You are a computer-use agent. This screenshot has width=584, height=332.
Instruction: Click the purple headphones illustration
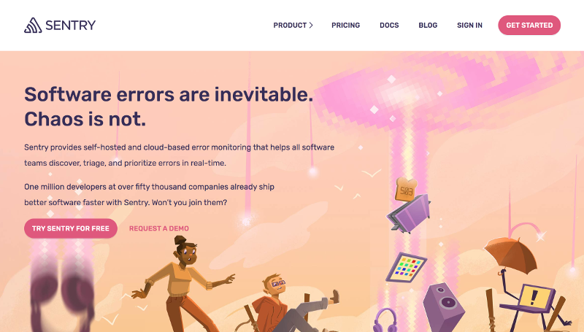click(385, 320)
